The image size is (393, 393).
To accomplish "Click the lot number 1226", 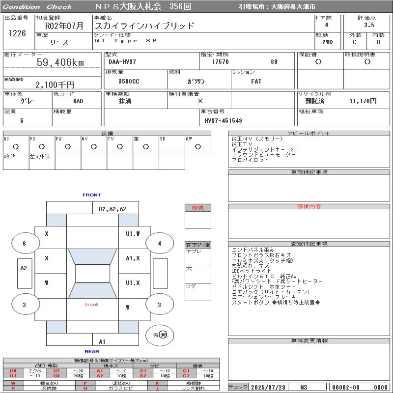I will [x=17, y=33].
